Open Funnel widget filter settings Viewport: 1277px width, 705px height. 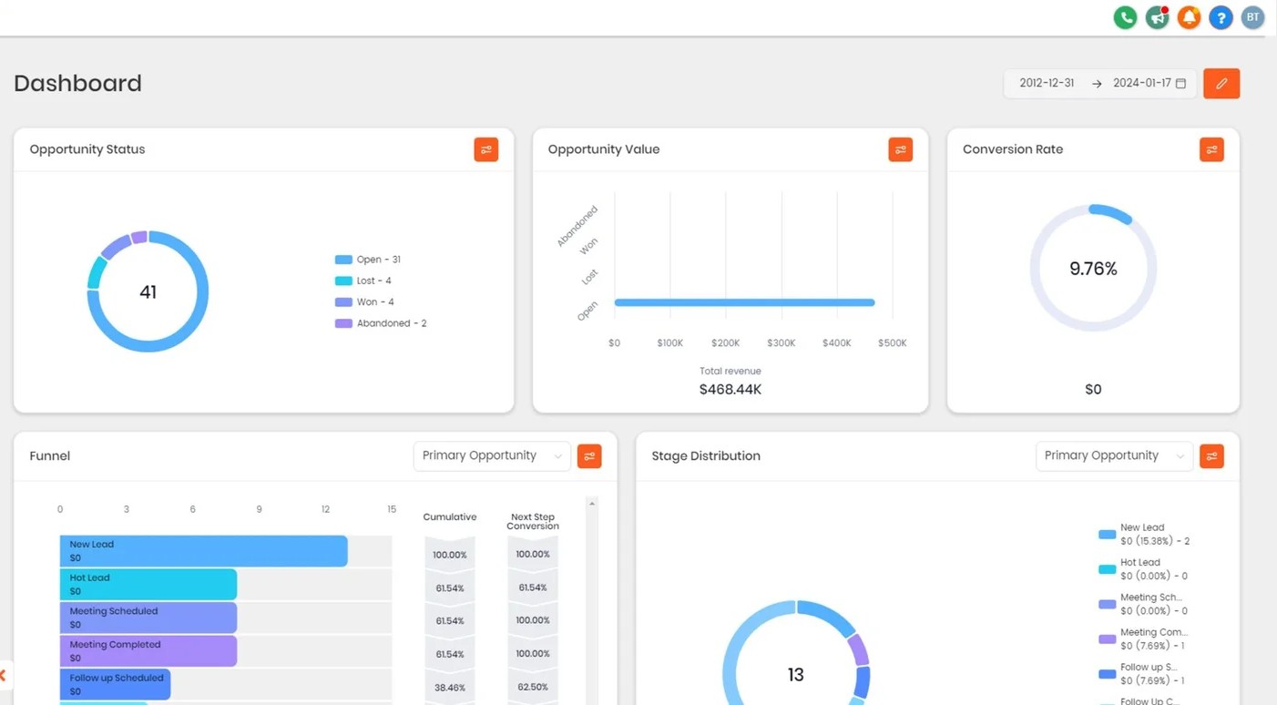[x=589, y=456]
